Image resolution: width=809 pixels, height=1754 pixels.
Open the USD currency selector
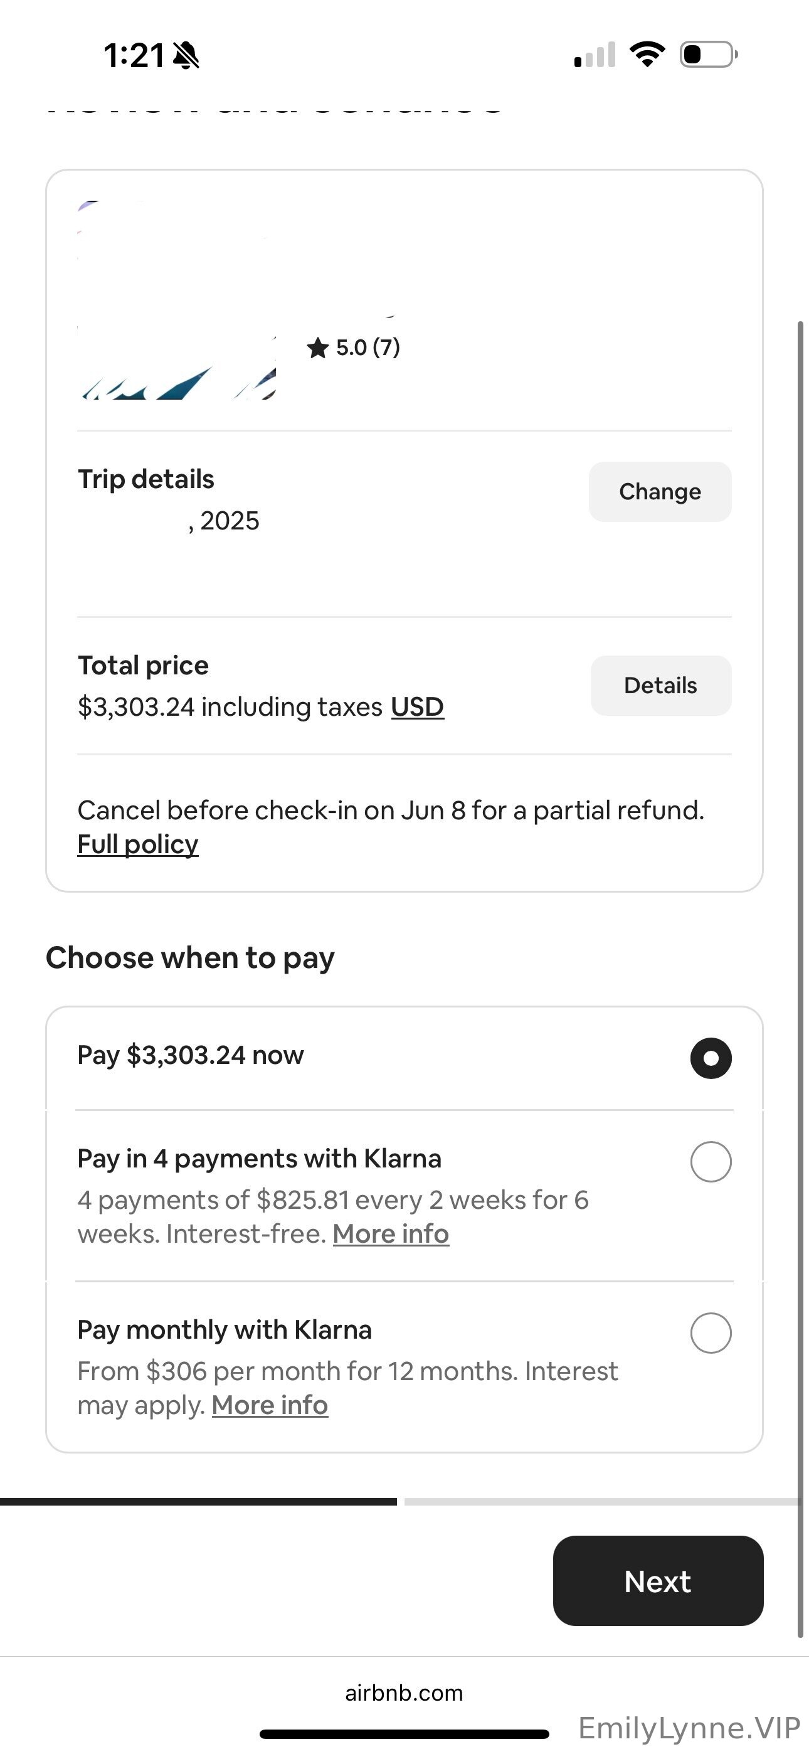pos(417,707)
